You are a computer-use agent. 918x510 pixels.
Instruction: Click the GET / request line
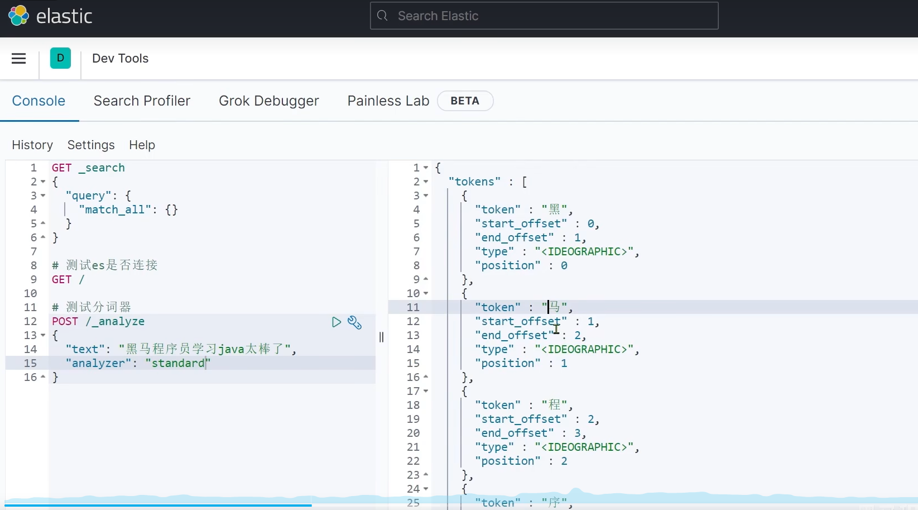coord(68,279)
